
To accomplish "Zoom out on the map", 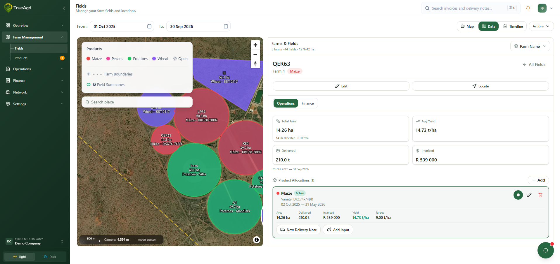I will coord(255,54).
